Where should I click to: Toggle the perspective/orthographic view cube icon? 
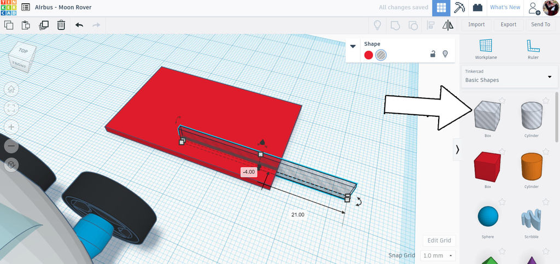[x=11, y=165]
